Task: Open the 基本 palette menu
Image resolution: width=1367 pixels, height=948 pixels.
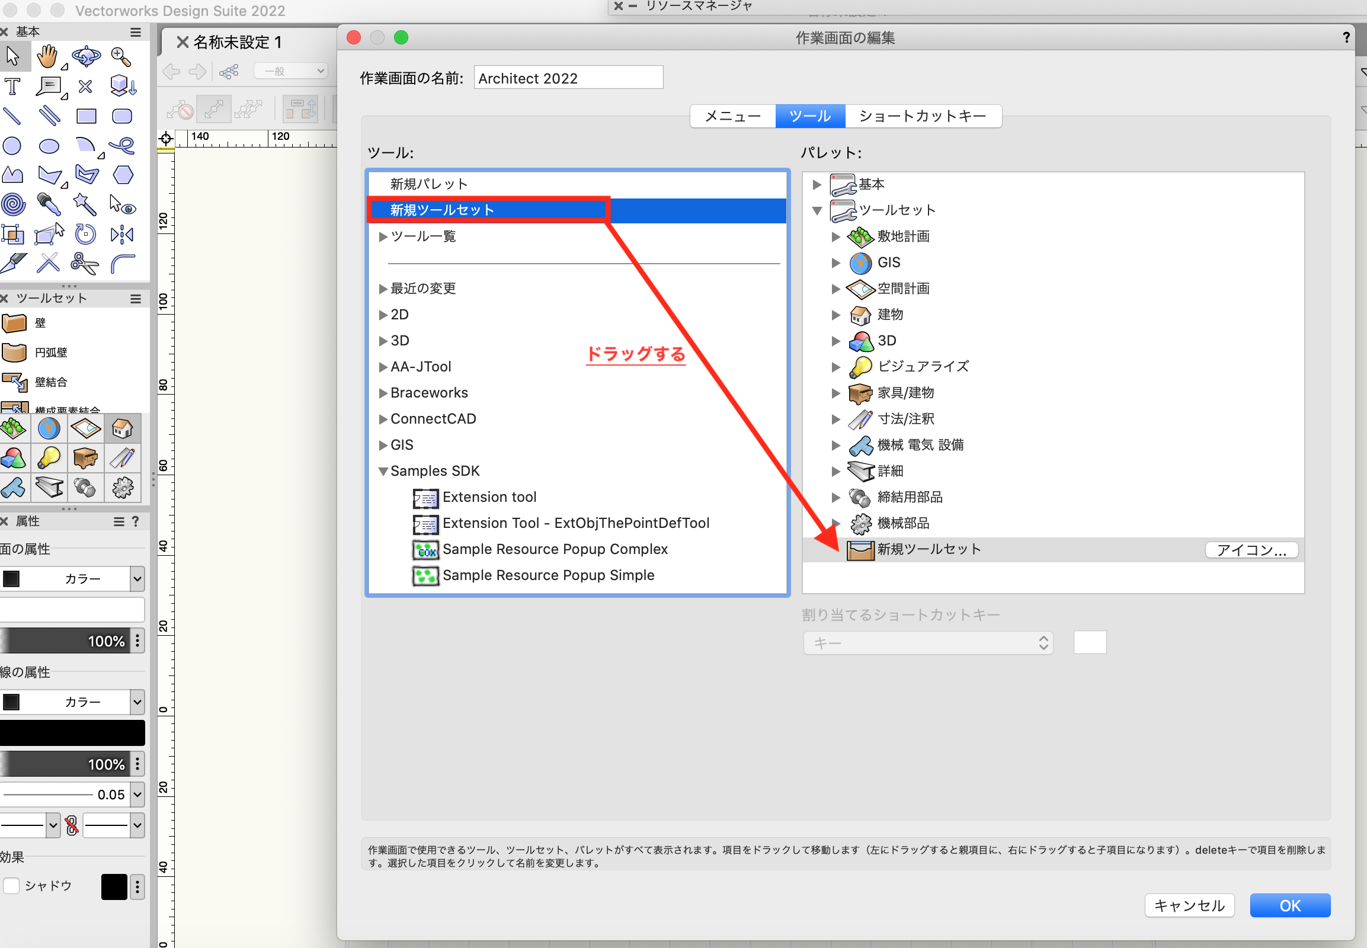Action: [x=136, y=32]
